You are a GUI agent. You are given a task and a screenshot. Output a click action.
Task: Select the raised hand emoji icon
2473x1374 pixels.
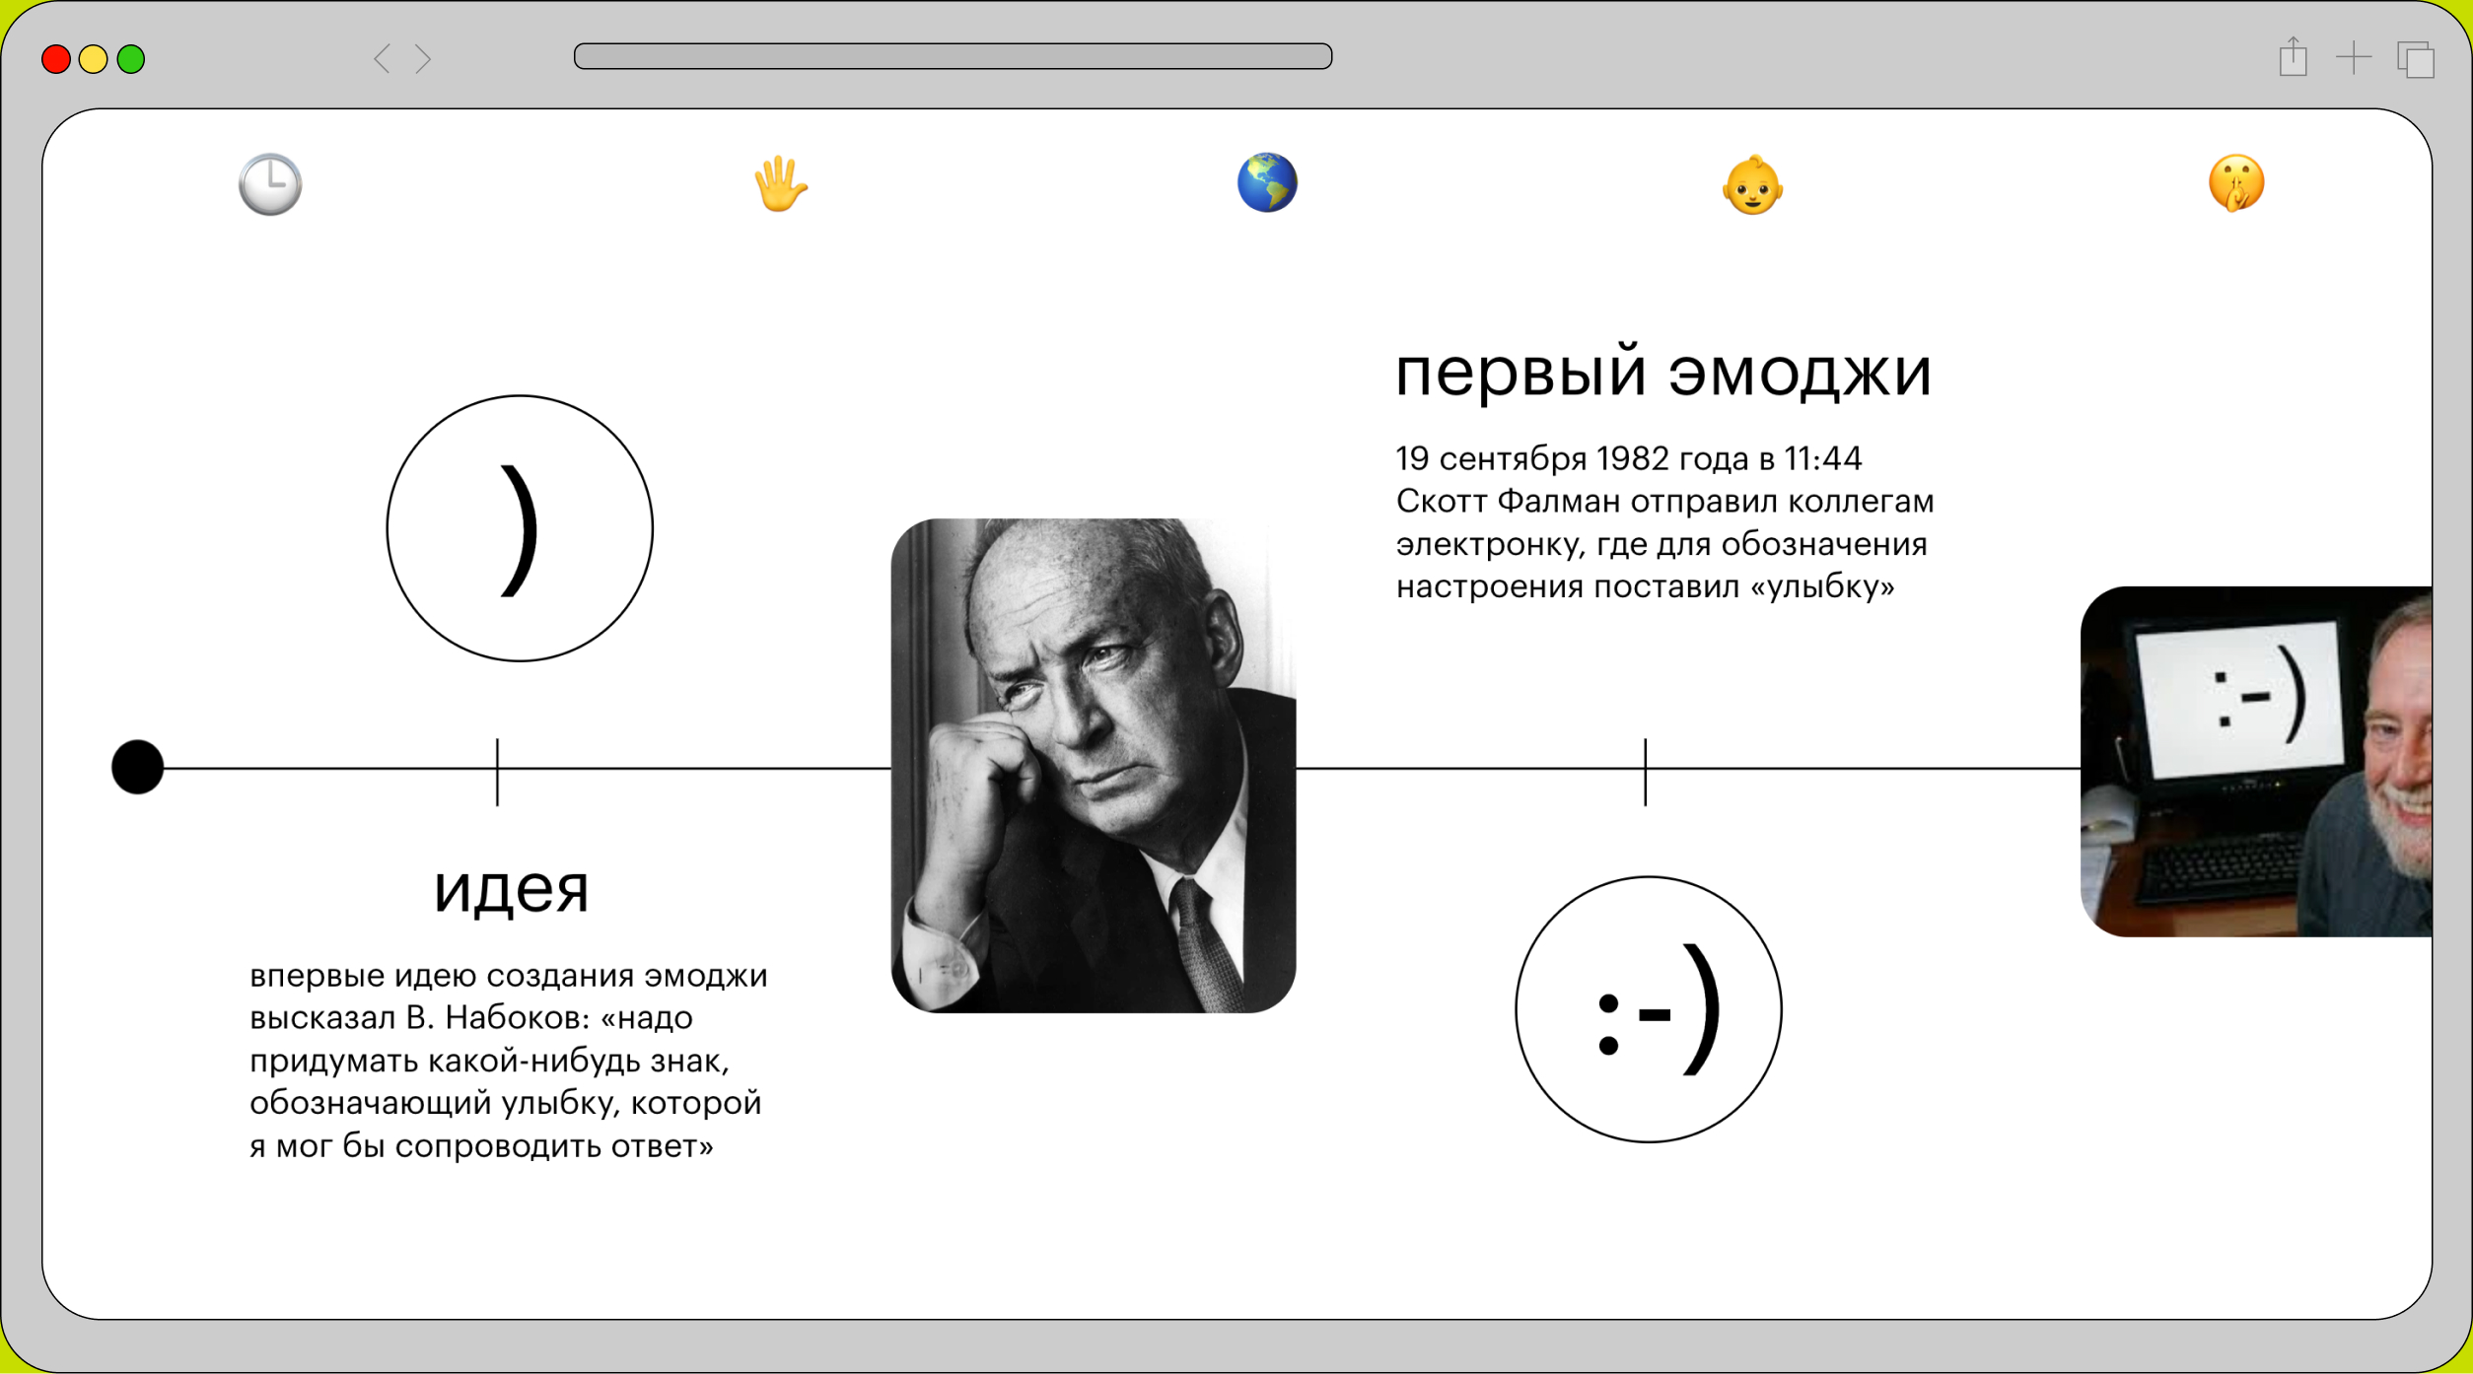780,183
